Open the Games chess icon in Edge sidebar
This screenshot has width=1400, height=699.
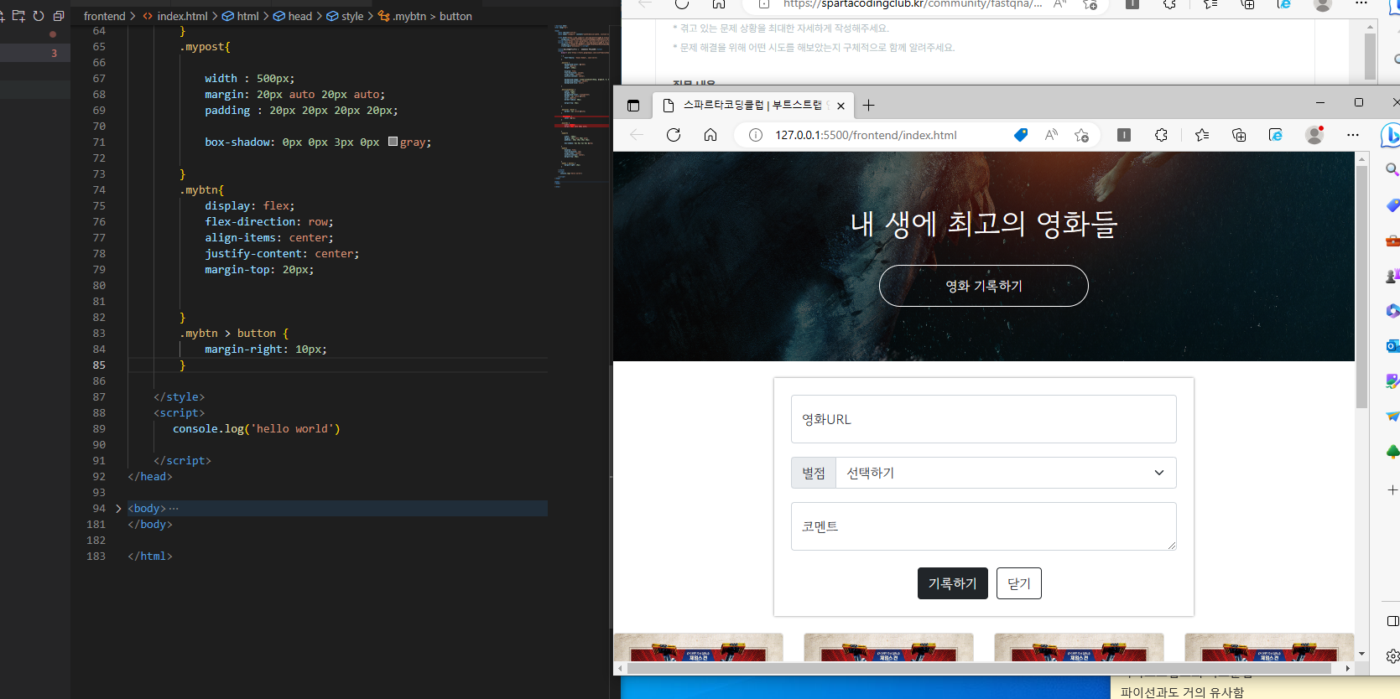(x=1392, y=276)
